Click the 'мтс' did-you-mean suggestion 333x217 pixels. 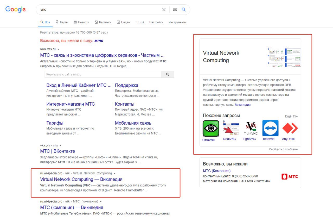(x=99, y=41)
